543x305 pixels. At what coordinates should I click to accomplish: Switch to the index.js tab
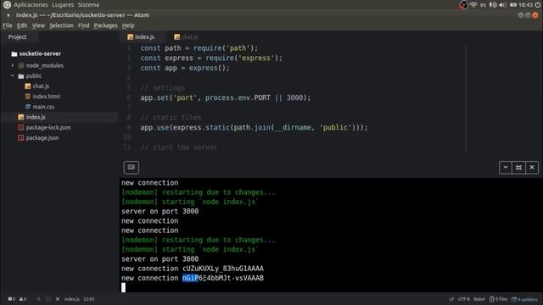tap(143, 37)
